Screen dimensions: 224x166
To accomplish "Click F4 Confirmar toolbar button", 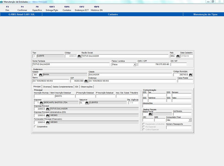I will click(22, 8).
